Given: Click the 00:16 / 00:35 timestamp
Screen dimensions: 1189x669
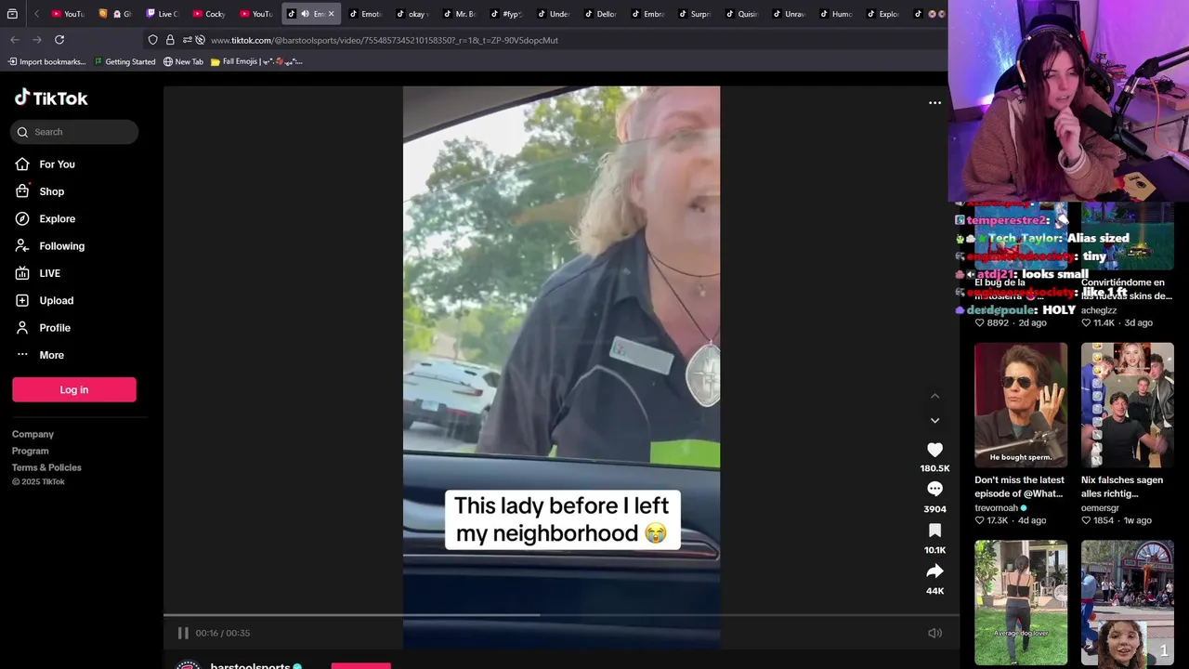Looking at the screenshot, I should tap(222, 633).
